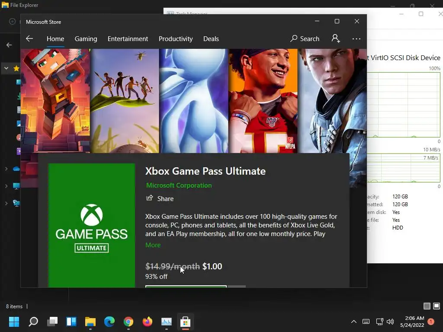Click the new item plus icon in File Explorer

point(12,22)
